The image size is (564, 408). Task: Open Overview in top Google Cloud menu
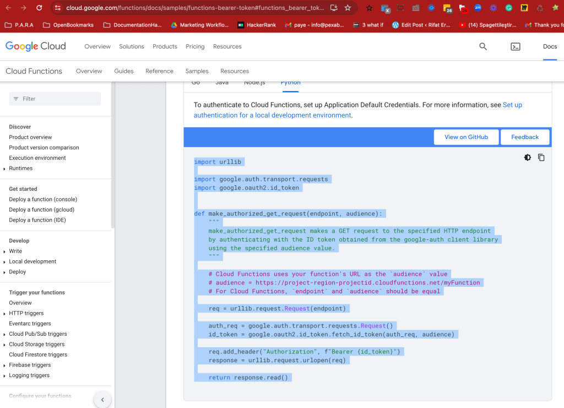point(97,46)
